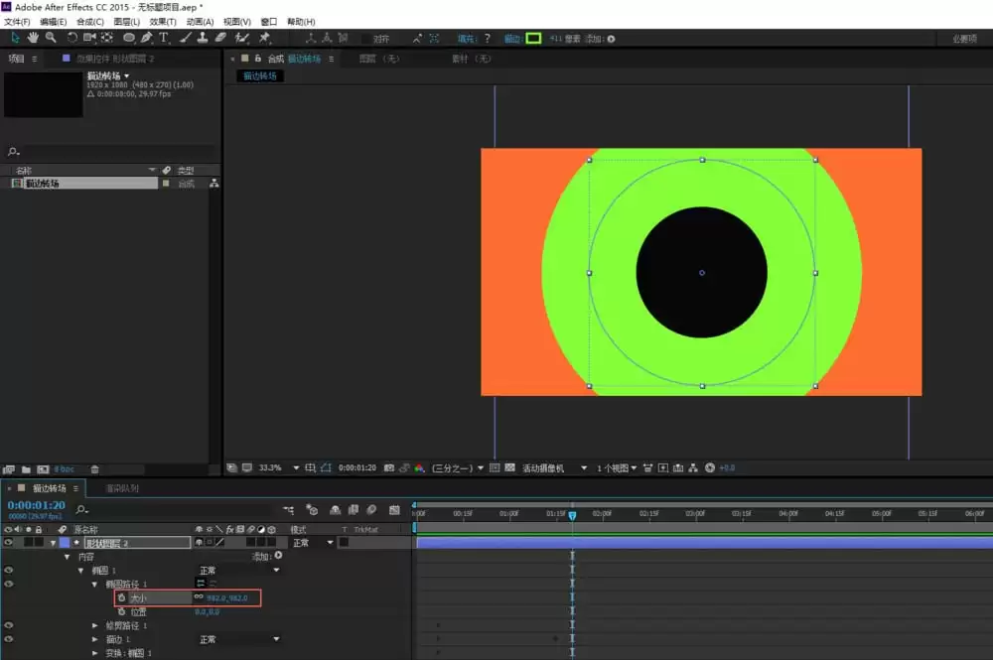Screen dimensions: 993x660
Task: Select the Type text tool
Action: coord(164,38)
